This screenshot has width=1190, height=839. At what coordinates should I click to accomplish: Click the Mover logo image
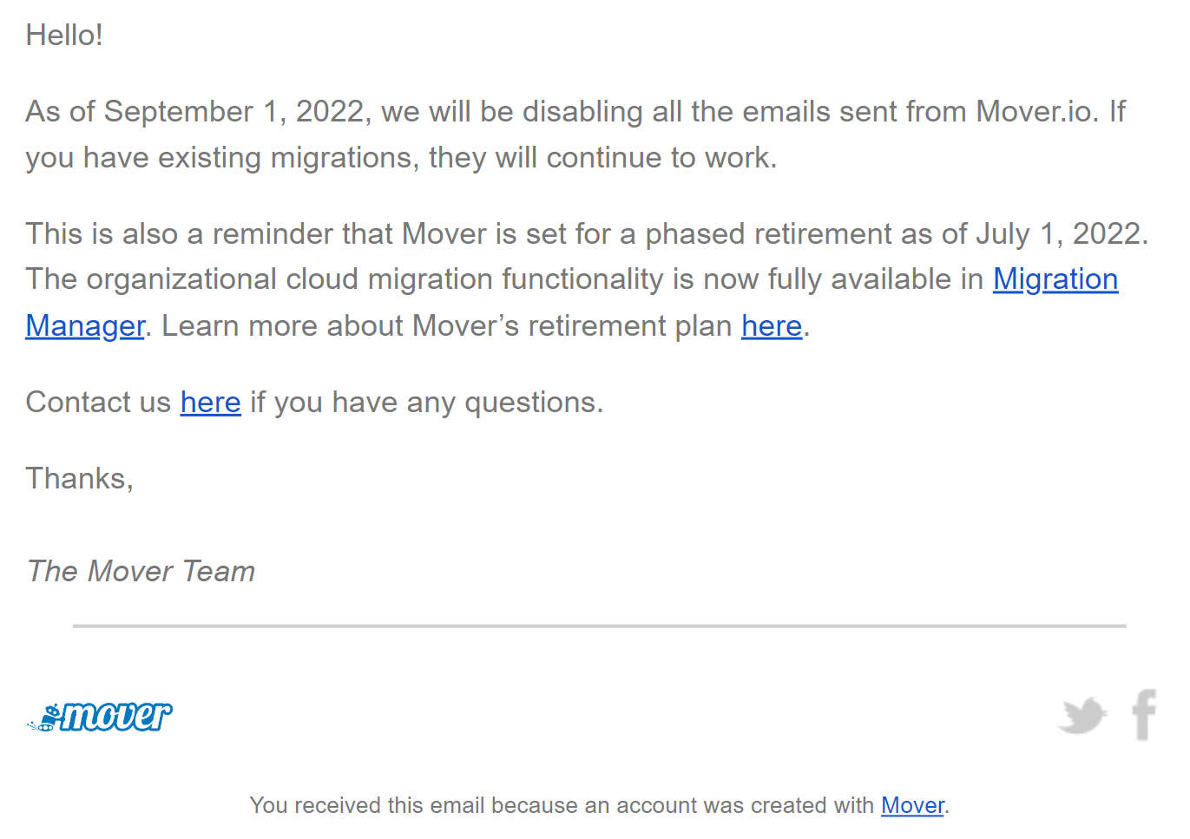click(x=101, y=717)
